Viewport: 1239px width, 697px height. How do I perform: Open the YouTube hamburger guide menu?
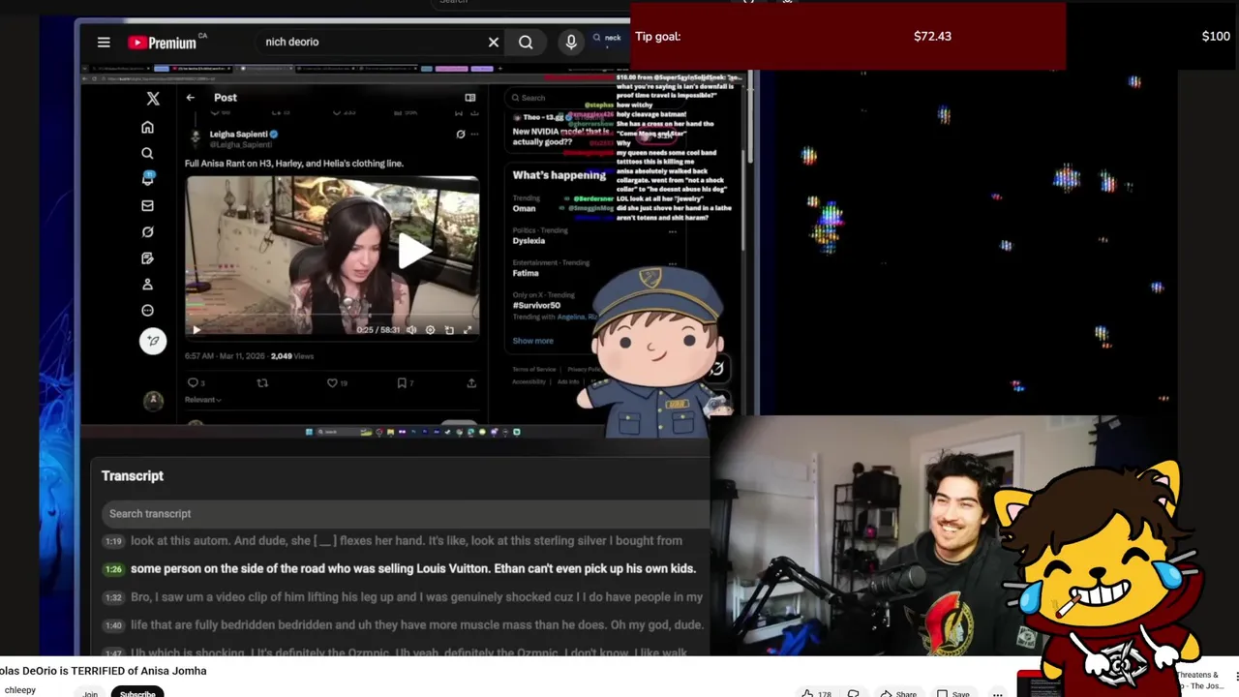click(x=104, y=42)
